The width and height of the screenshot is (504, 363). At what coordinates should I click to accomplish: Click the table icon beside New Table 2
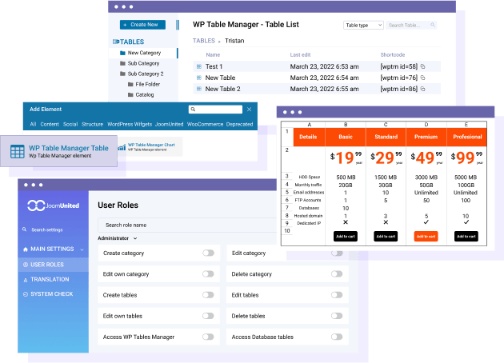[199, 89]
